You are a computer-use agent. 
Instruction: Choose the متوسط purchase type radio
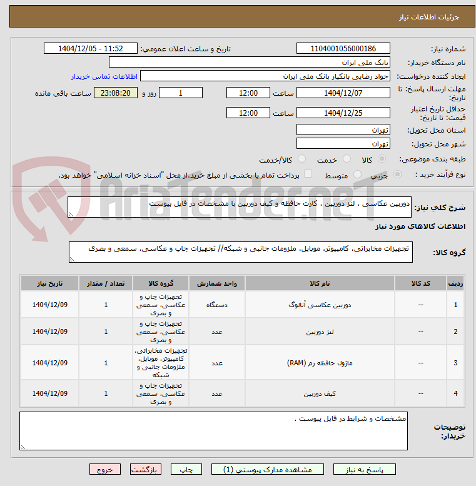pos(357,175)
